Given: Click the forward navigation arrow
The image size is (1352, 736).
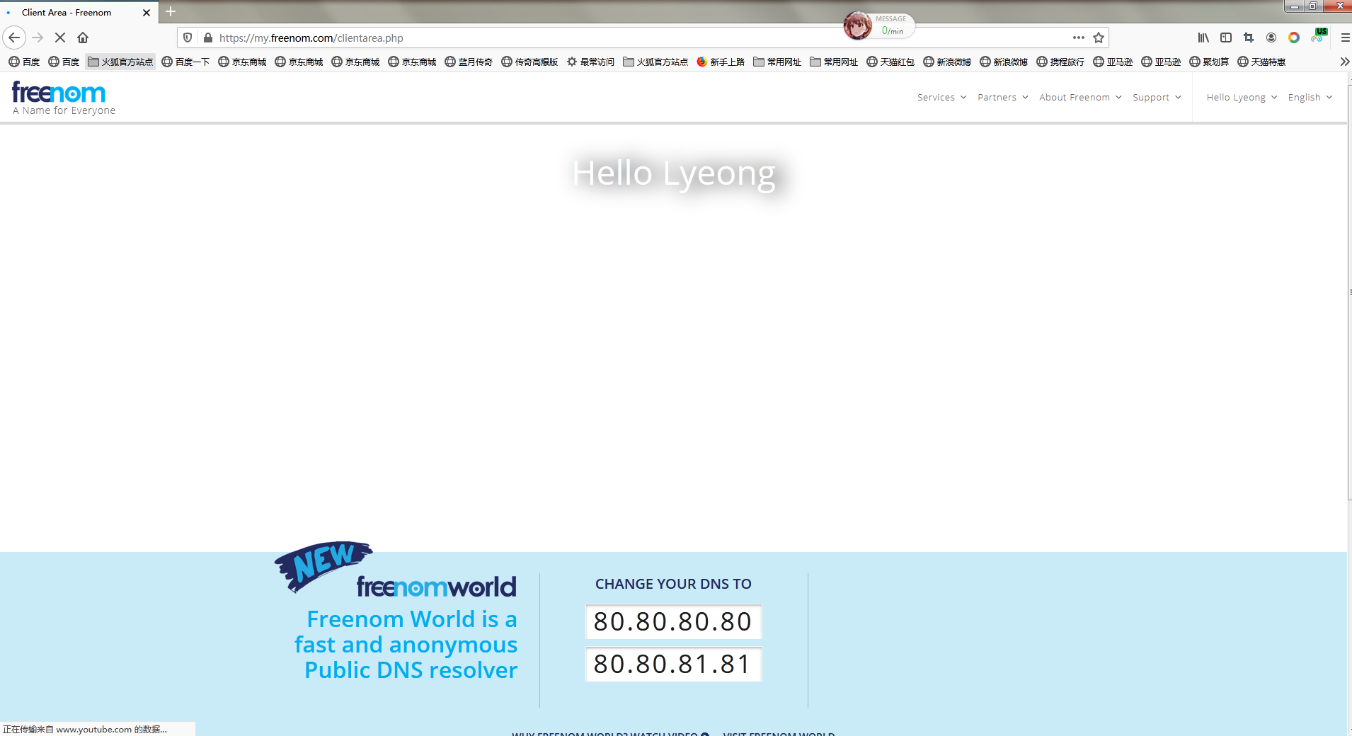Looking at the screenshot, I should coord(38,38).
